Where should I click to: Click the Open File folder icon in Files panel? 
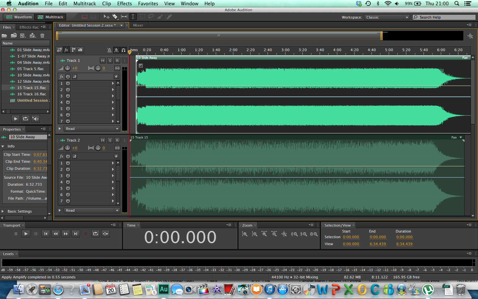pos(4,36)
